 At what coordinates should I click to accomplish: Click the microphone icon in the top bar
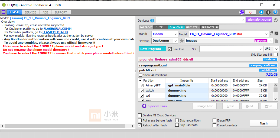(268, 12)
